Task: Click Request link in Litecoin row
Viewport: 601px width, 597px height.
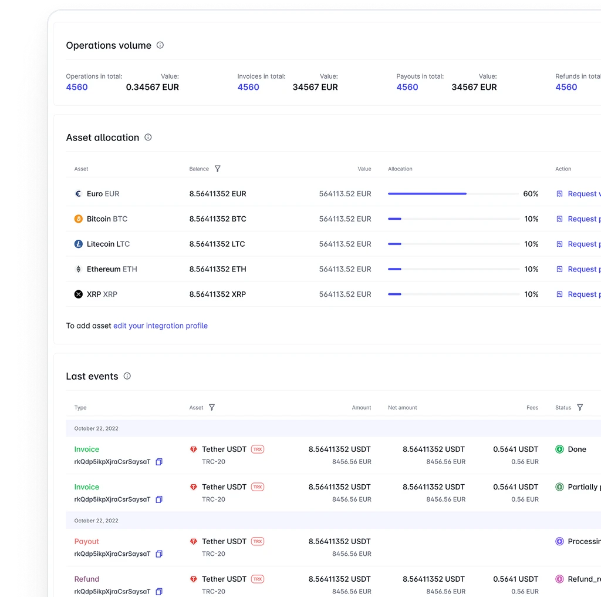Action: tap(584, 244)
